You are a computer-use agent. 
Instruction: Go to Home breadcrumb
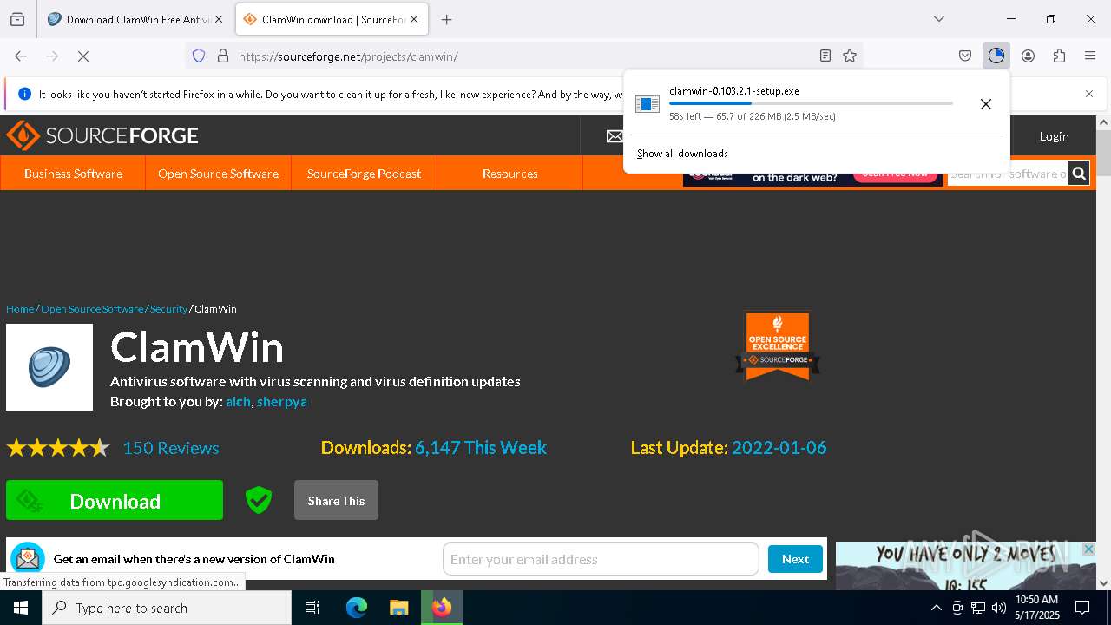click(x=20, y=309)
